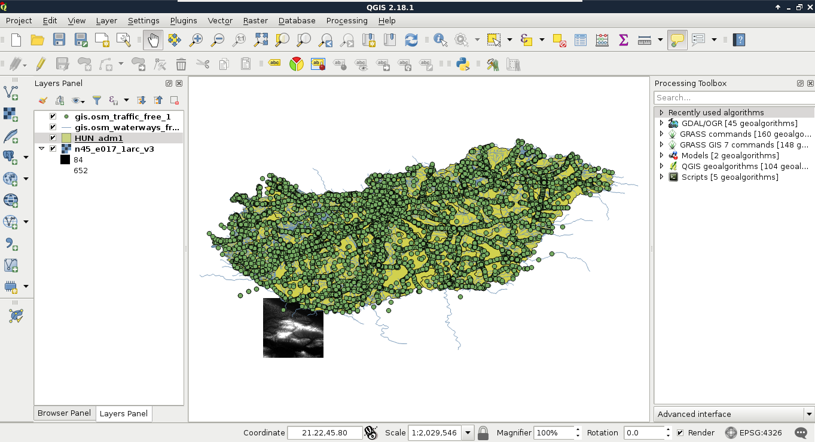Screen dimensions: 815x442
Task: Disable the Render checkbox
Action: click(680, 432)
